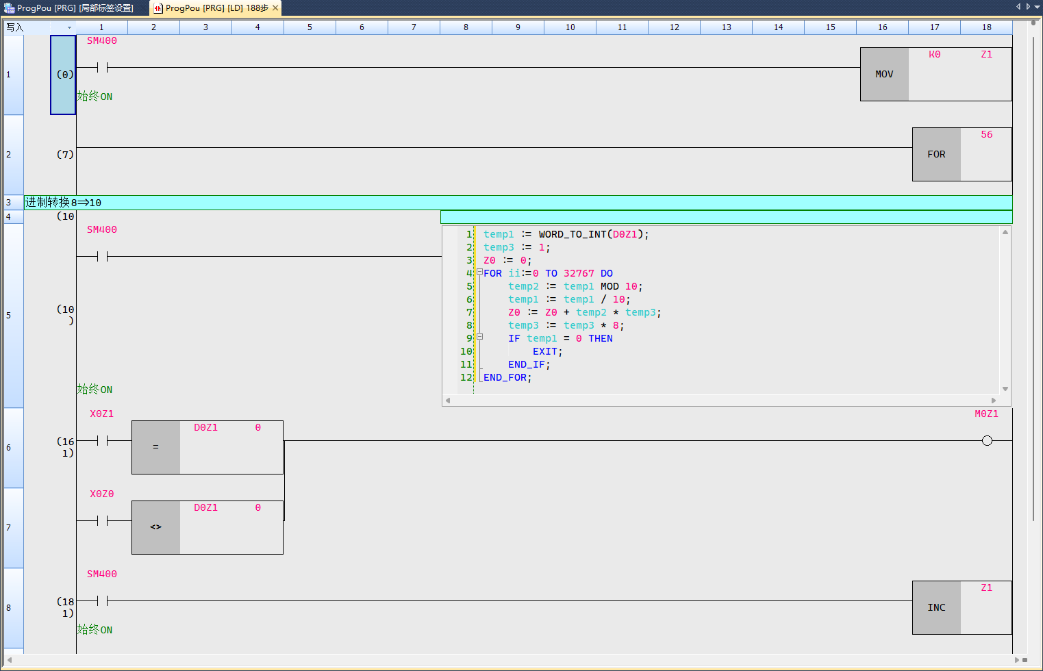This screenshot has height=671, width=1043.
Task: Select the X0Z1 contact symbol
Action: pyautogui.click(x=102, y=441)
